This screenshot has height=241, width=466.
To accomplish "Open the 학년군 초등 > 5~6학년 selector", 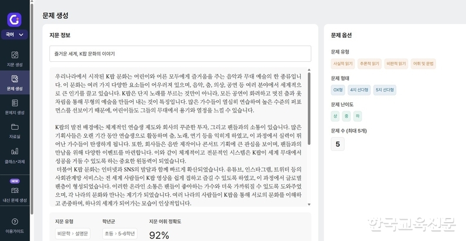I will [121, 234].
